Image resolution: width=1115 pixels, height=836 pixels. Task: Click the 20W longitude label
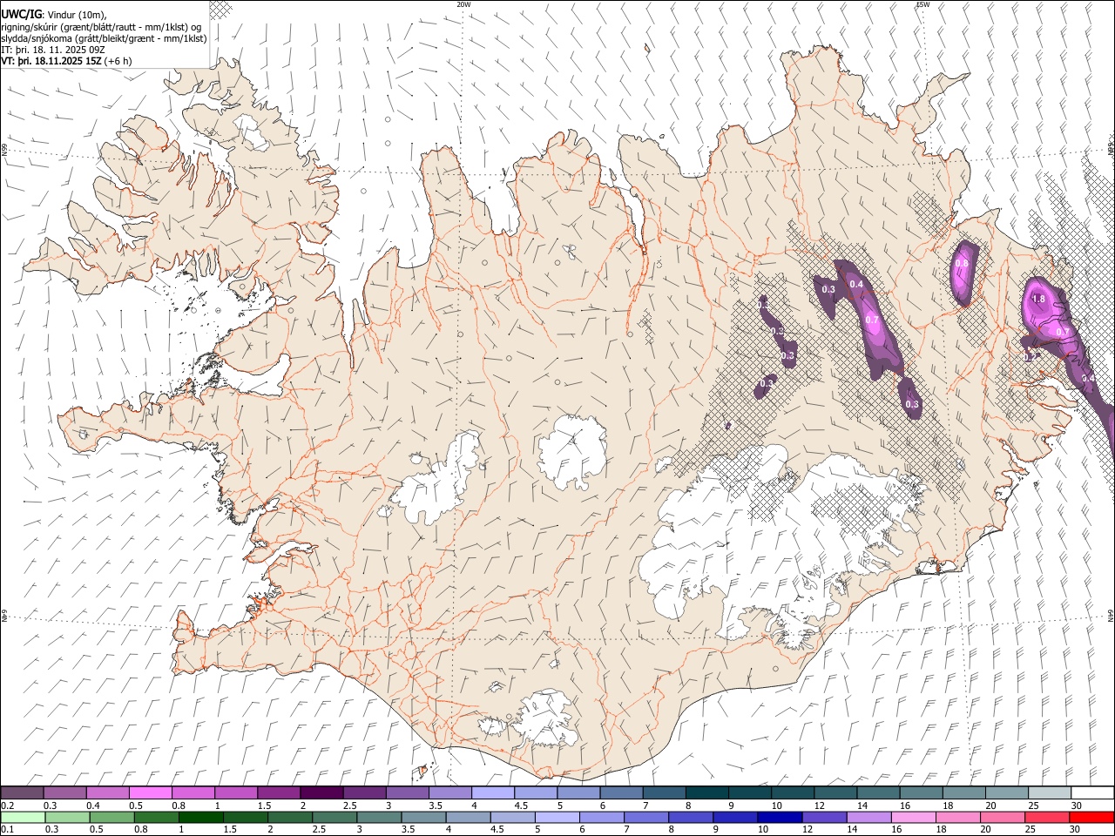[463, 4]
